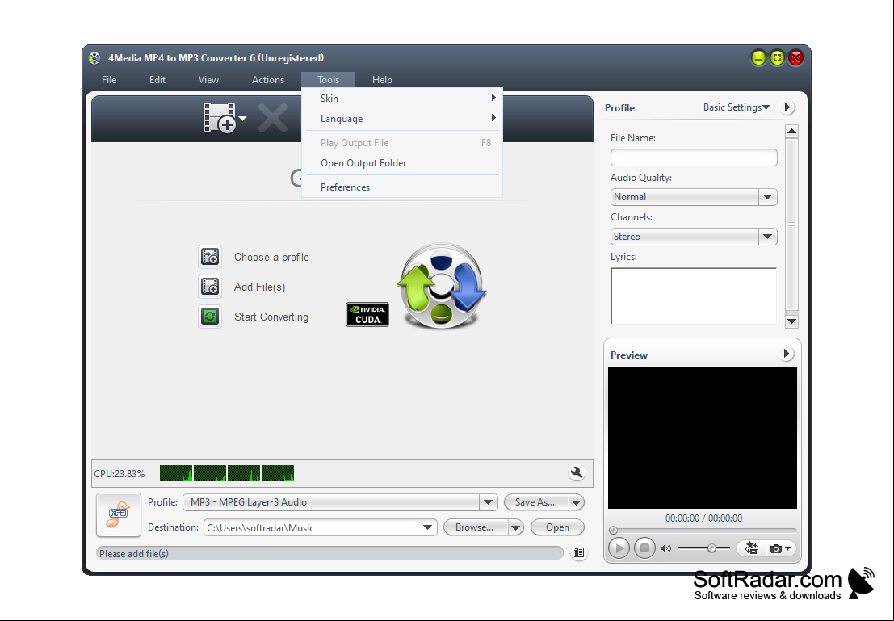Open the snapshot camera dropdown arrow
The image size is (894, 621).
[788, 548]
